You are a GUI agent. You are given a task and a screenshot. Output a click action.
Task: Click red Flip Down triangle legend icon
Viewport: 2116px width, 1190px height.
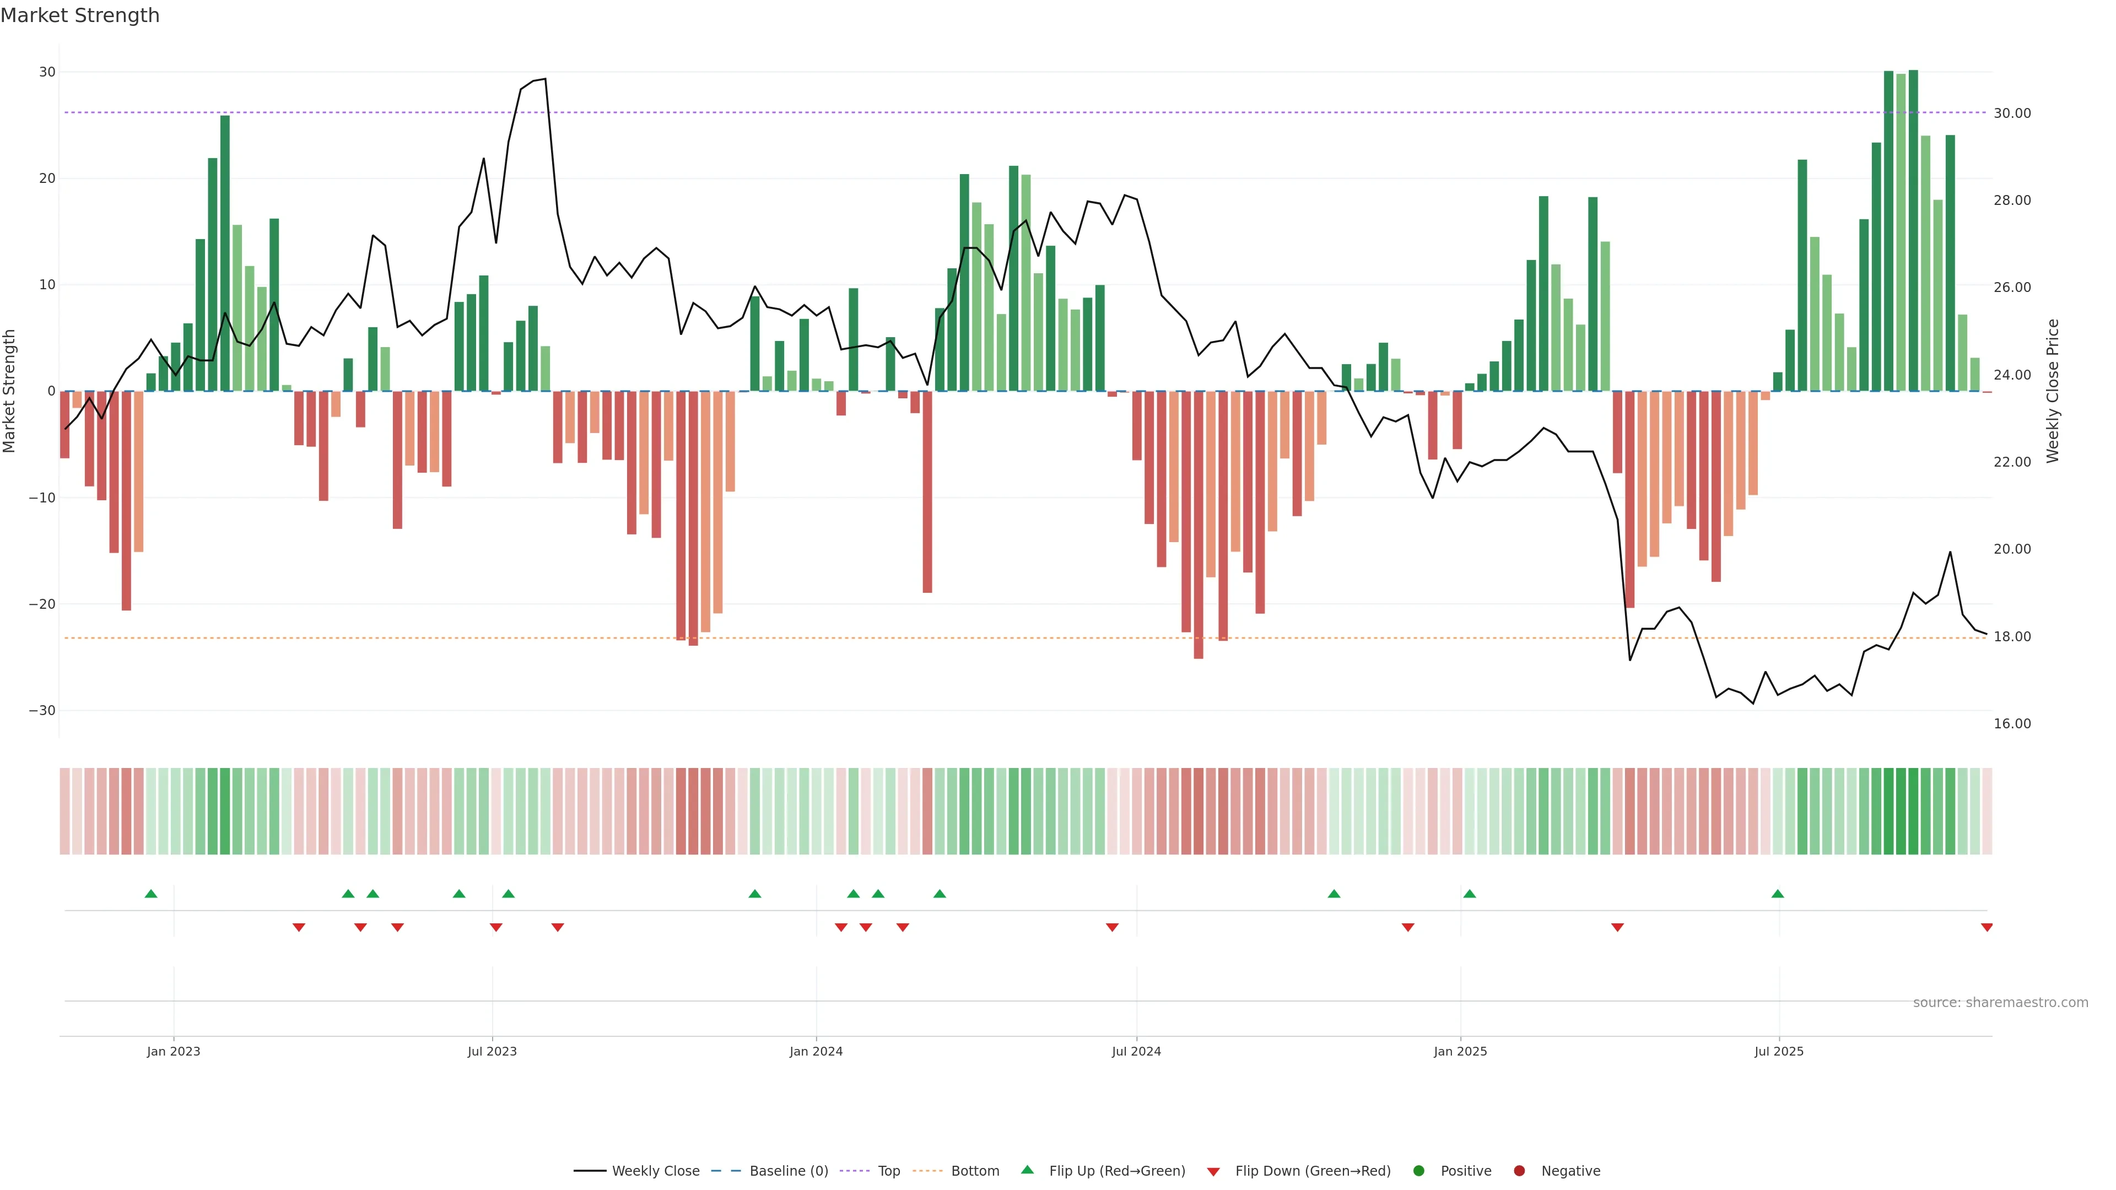1213,1171
